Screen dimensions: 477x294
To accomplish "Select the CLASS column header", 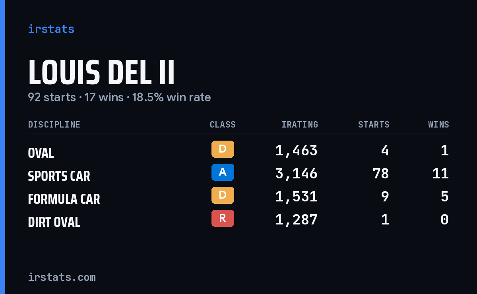I will pyautogui.click(x=223, y=124).
